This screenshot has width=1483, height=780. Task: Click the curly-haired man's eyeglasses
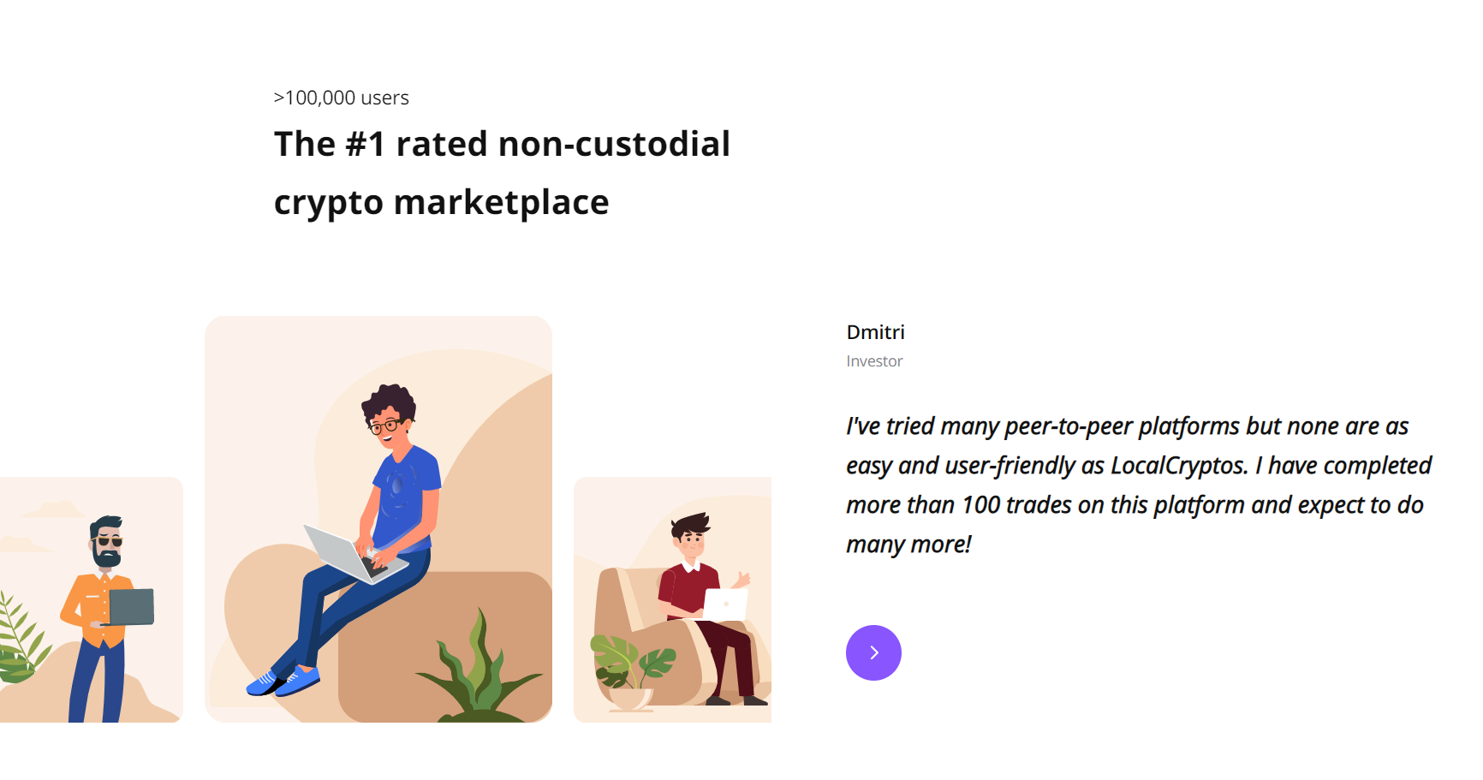[384, 426]
